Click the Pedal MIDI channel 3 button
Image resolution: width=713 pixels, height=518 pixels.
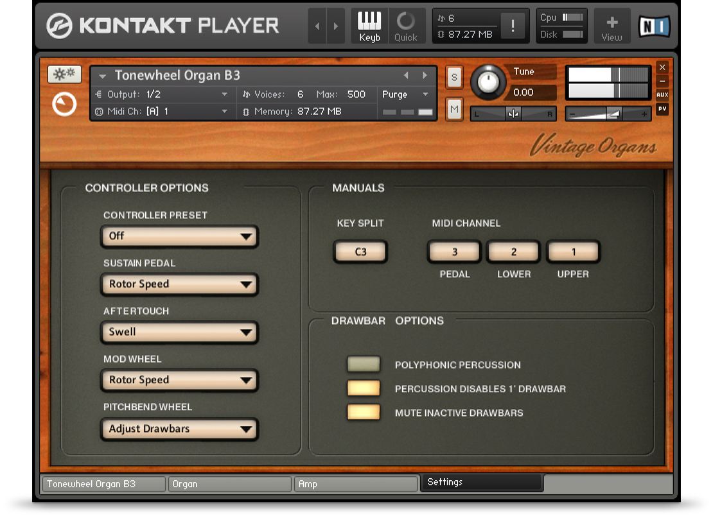[x=454, y=252]
